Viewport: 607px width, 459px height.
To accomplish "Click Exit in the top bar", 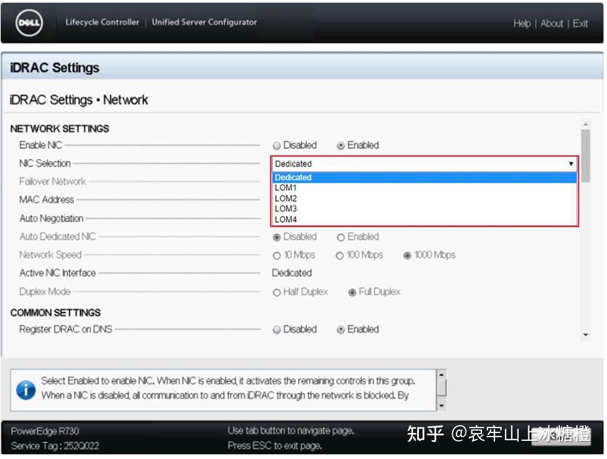I will click(x=580, y=23).
